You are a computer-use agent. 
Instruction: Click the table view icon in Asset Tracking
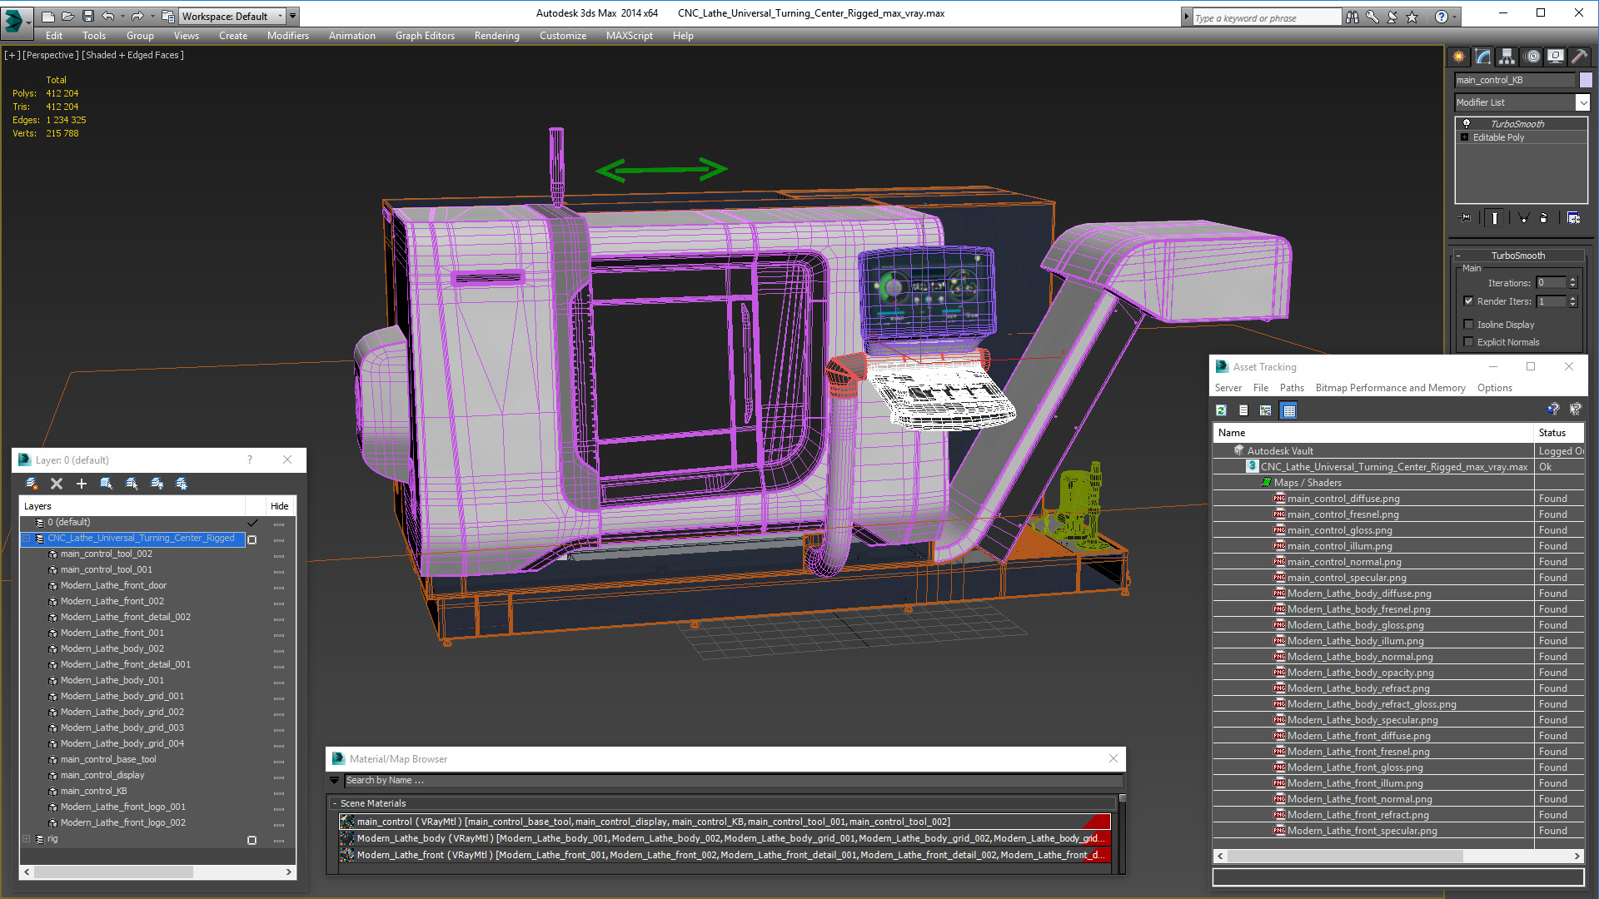pyautogui.click(x=1289, y=410)
